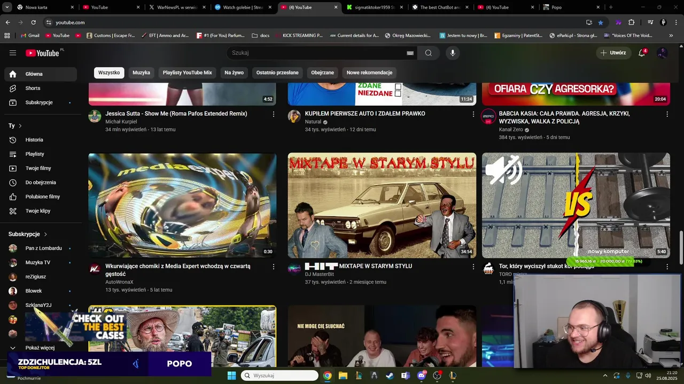The image size is (684, 384).
Task: Switch to the WarNewsPL browser tab
Action: pos(177,7)
